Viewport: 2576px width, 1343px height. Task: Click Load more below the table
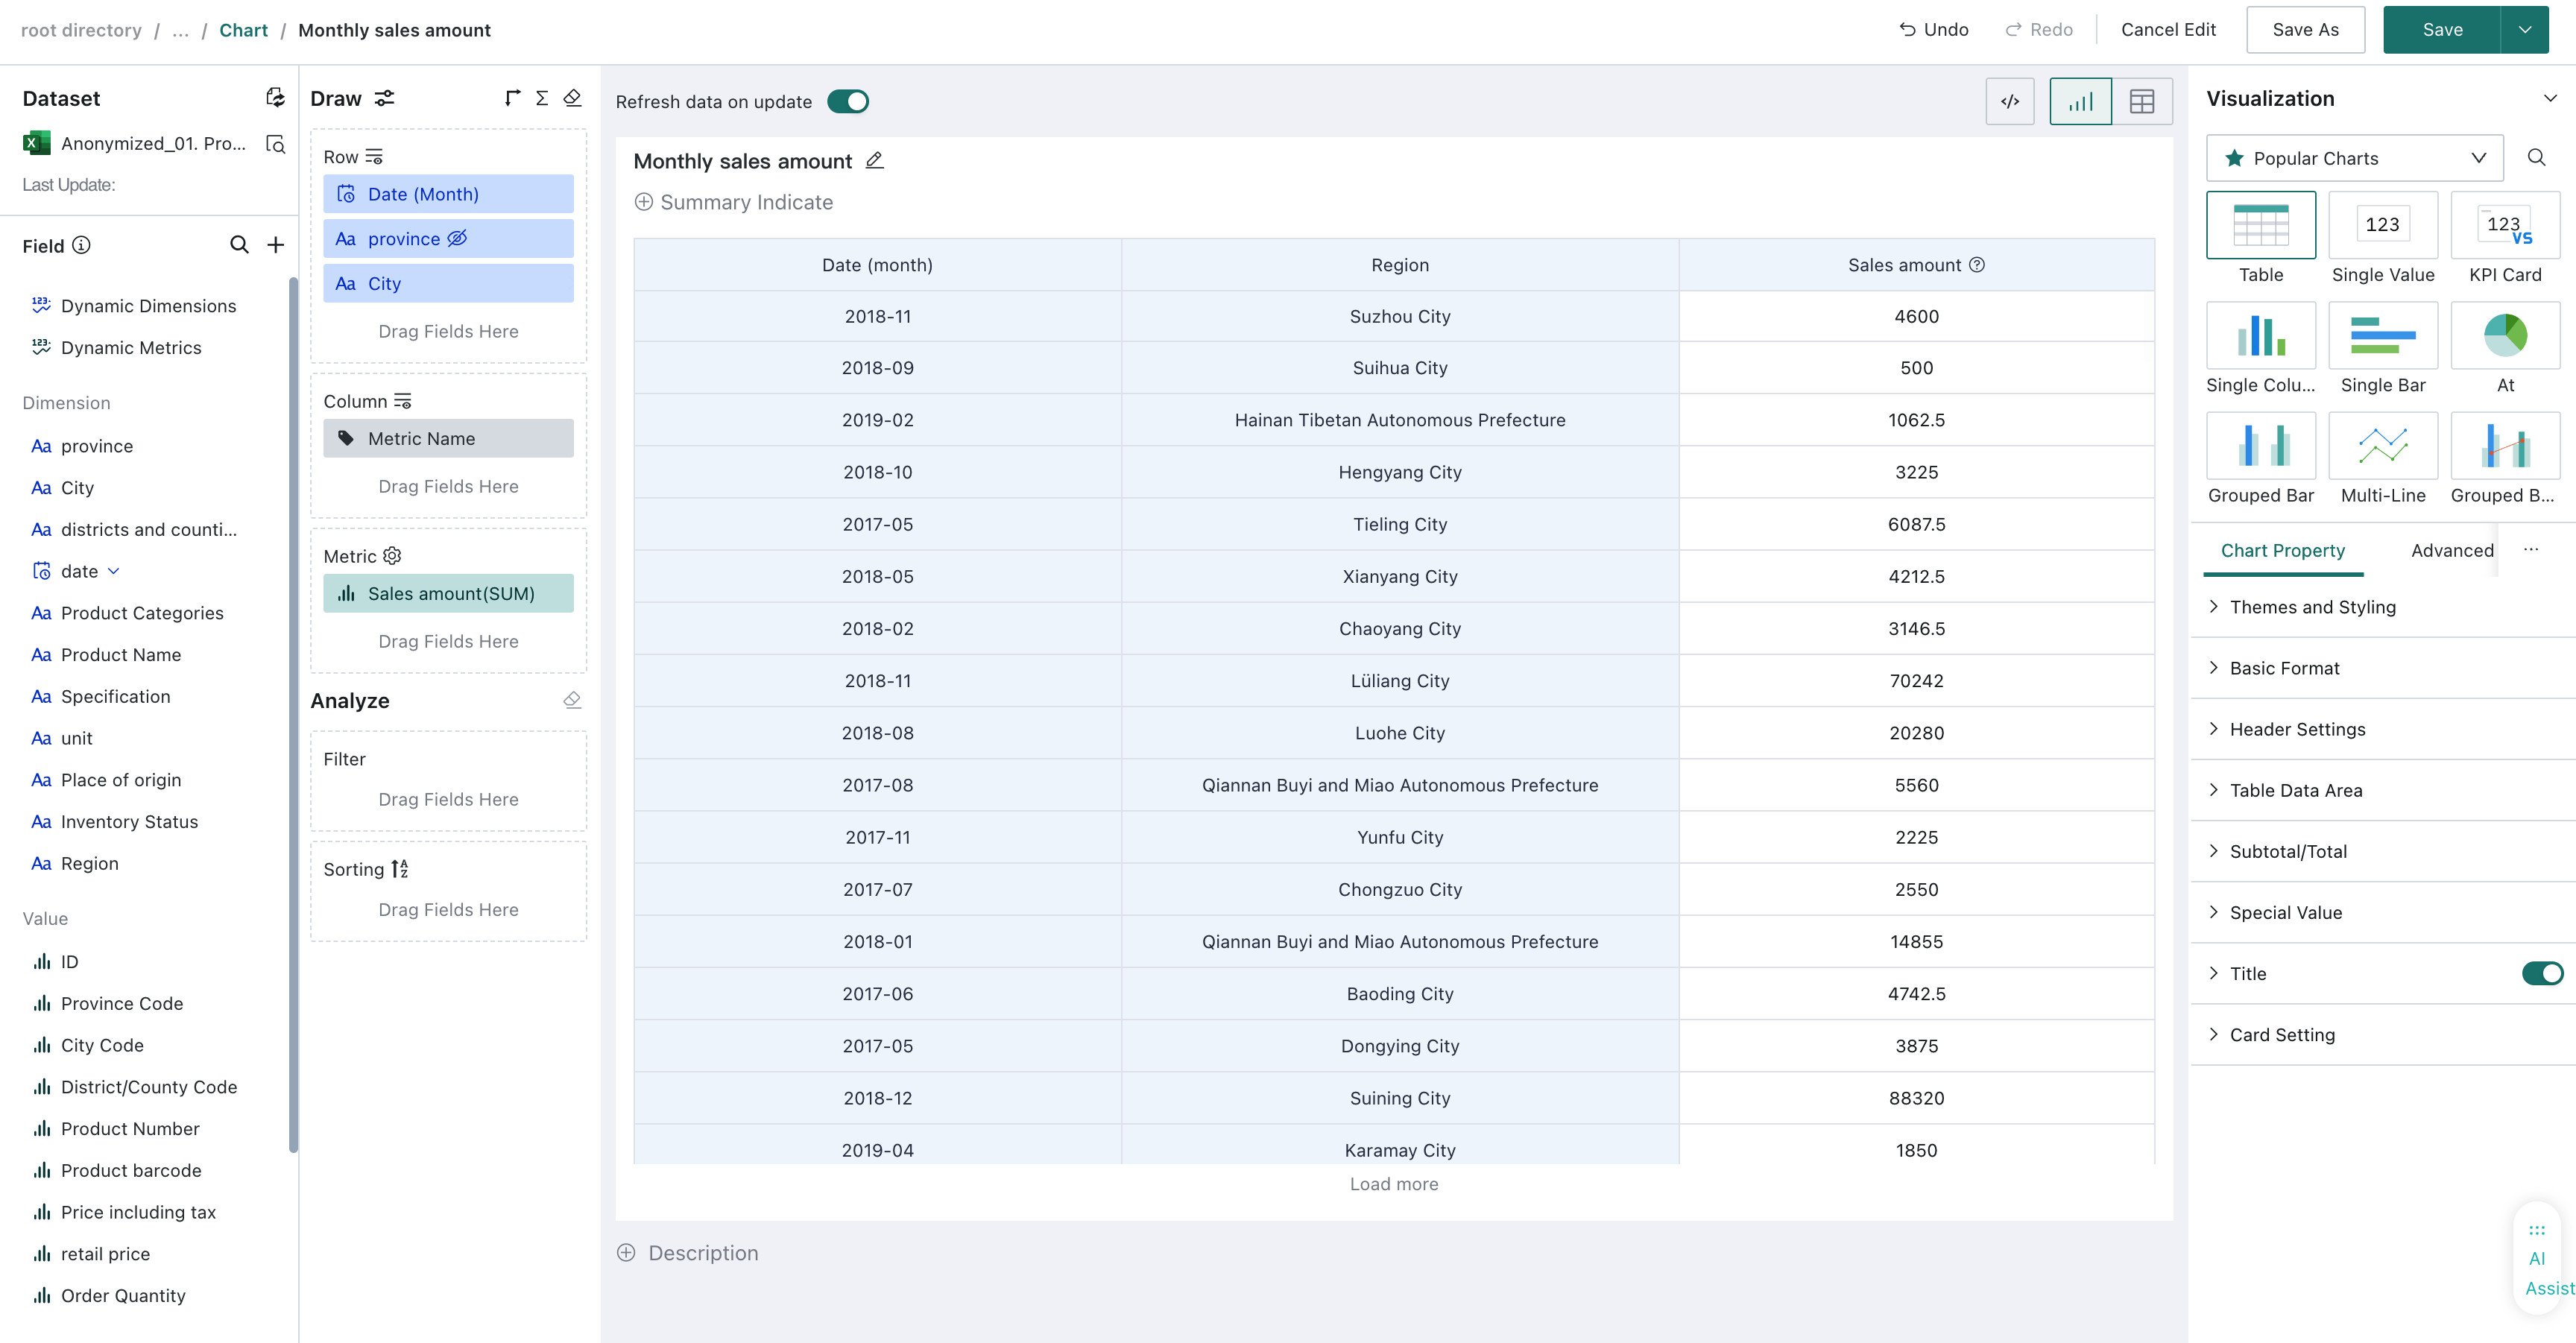[x=1393, y=1184]
